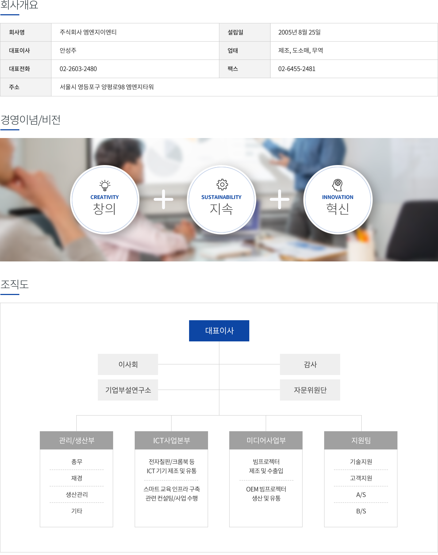Click the 기업부설연구소 box
The image size is (438, 555).
(x=128, y=390)
